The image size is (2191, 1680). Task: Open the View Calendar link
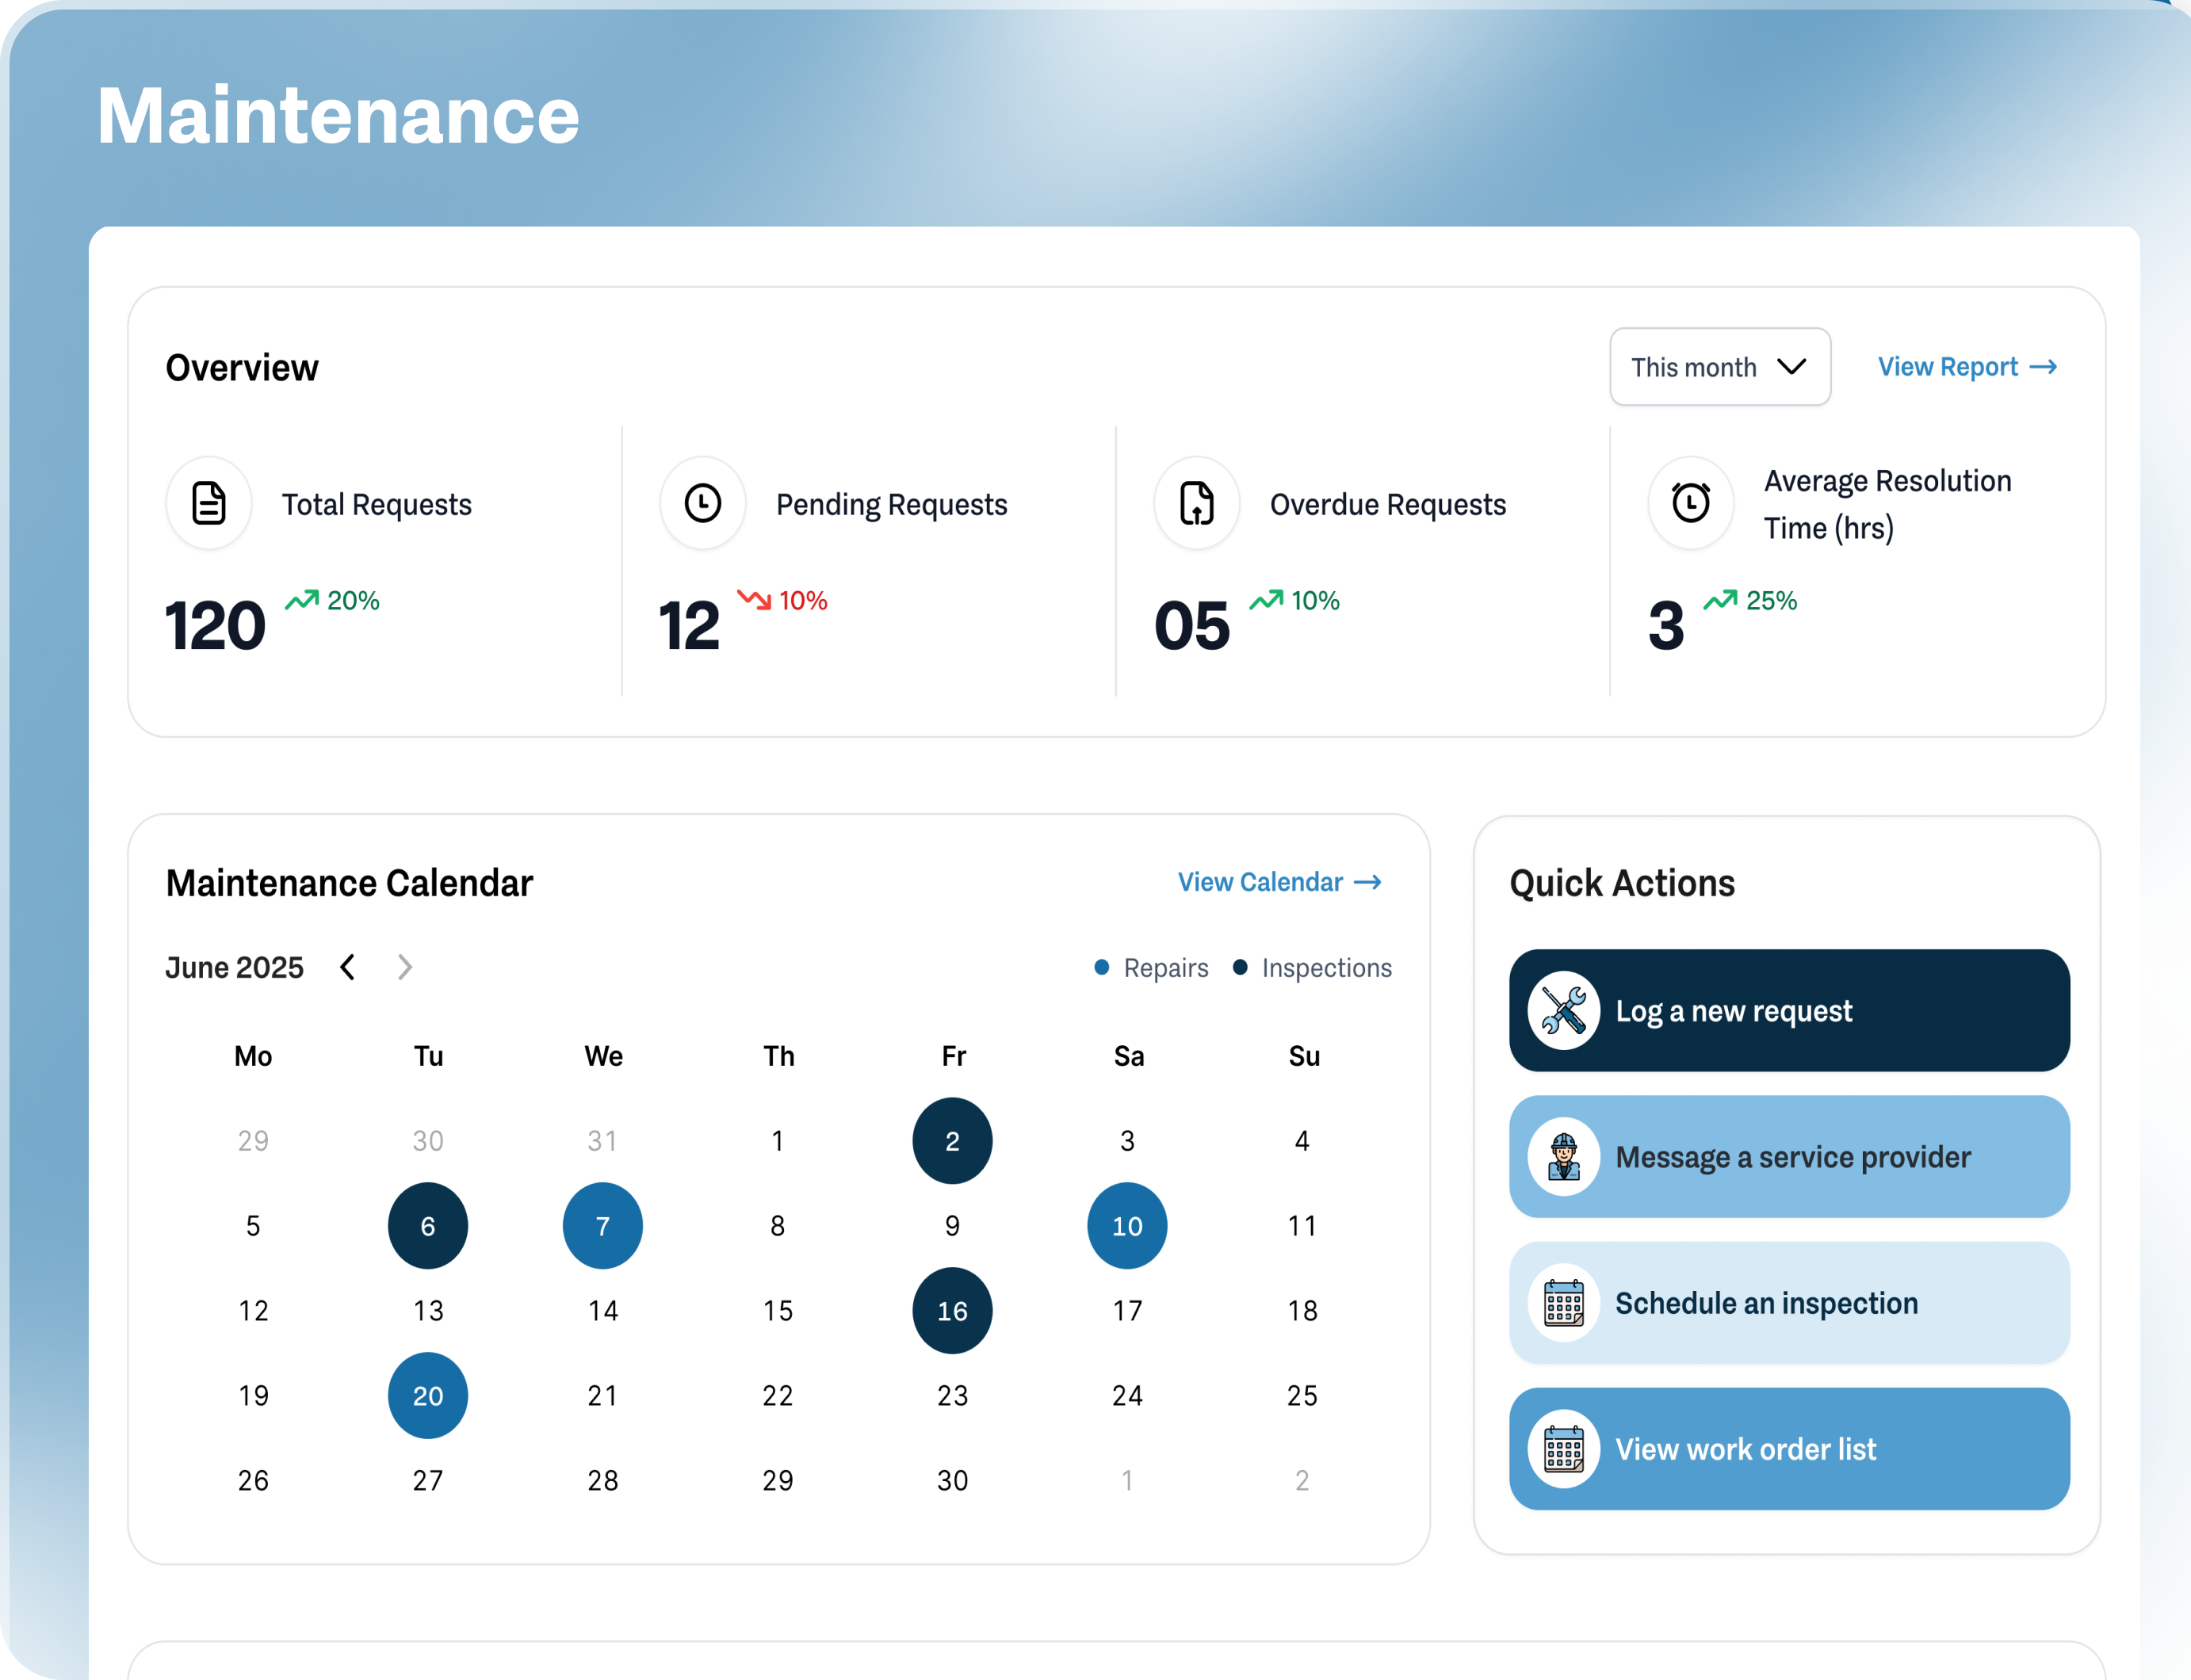point(1279,882)
